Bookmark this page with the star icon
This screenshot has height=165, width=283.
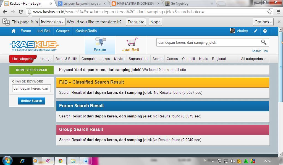[x=269, y=12]
